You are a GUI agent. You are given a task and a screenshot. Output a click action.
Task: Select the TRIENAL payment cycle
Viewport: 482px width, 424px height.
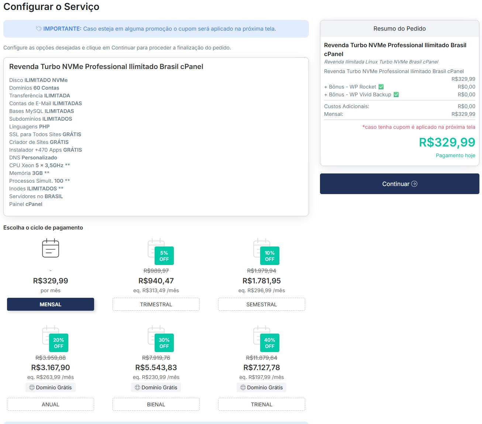pos(262,404)
